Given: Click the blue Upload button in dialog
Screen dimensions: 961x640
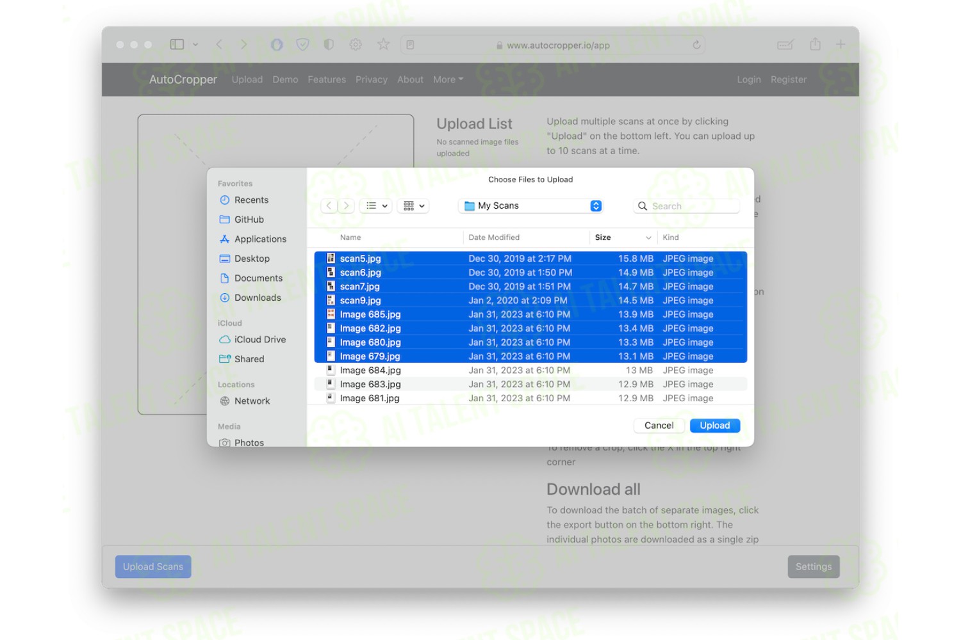Looking at the screenshot, I should [715, 426].
